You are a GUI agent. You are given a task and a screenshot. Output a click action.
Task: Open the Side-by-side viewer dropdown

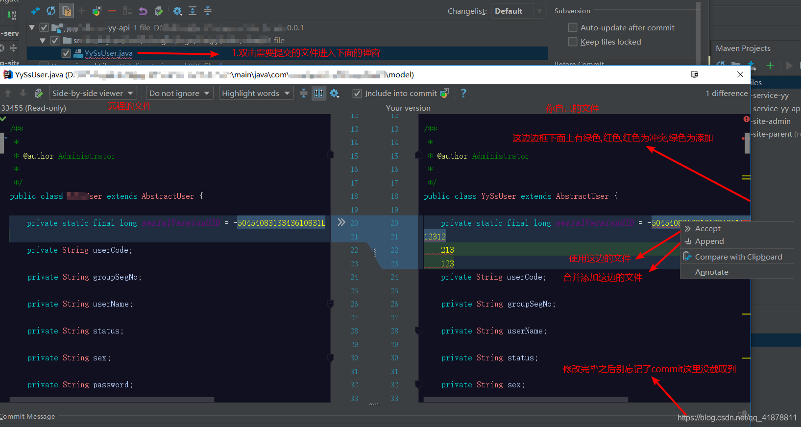93,93
